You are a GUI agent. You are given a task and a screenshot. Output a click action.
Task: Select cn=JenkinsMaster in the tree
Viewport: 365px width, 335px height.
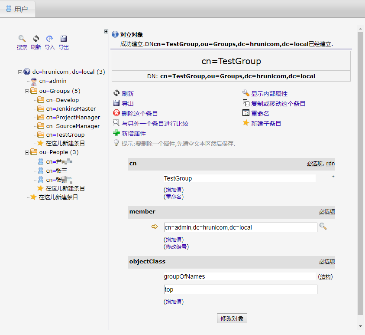pos(71,109)
